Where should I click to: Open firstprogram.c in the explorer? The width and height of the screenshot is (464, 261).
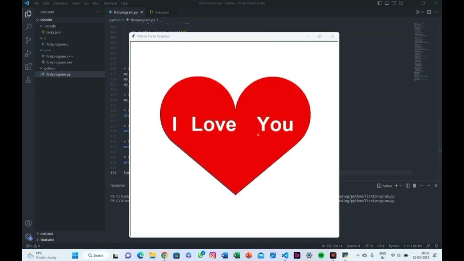[57, 44]
